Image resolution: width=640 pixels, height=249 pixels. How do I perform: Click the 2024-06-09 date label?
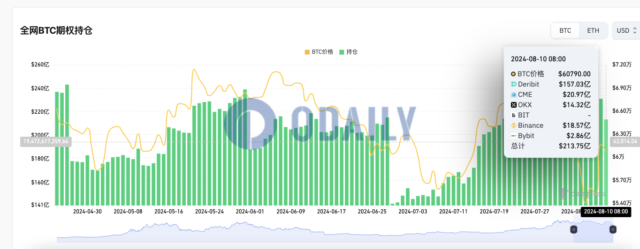click(291, 212)
